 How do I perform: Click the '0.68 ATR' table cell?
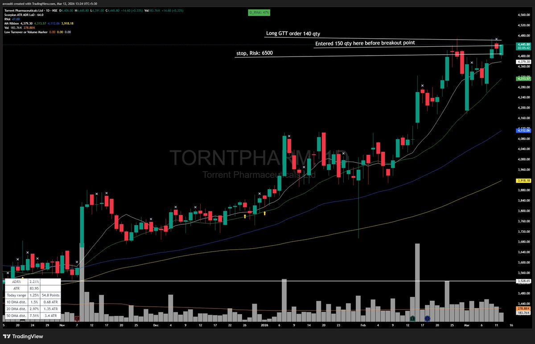(x=51, y=302)
